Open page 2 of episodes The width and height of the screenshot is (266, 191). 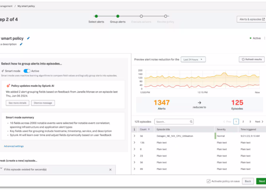243,121
